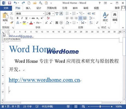This screenshot has height=109, width=126.
Task: Shrink the font size
Action: coord(51,23)
